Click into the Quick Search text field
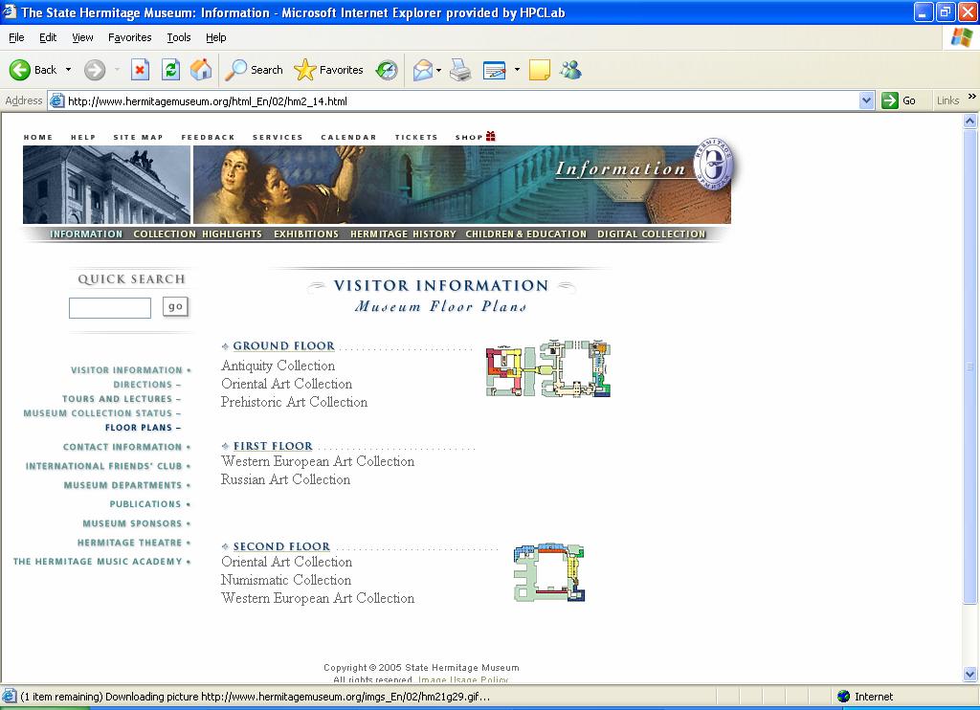Image resolution: width=980 pixels, height=710 pixels. click(x=110, y=308)
